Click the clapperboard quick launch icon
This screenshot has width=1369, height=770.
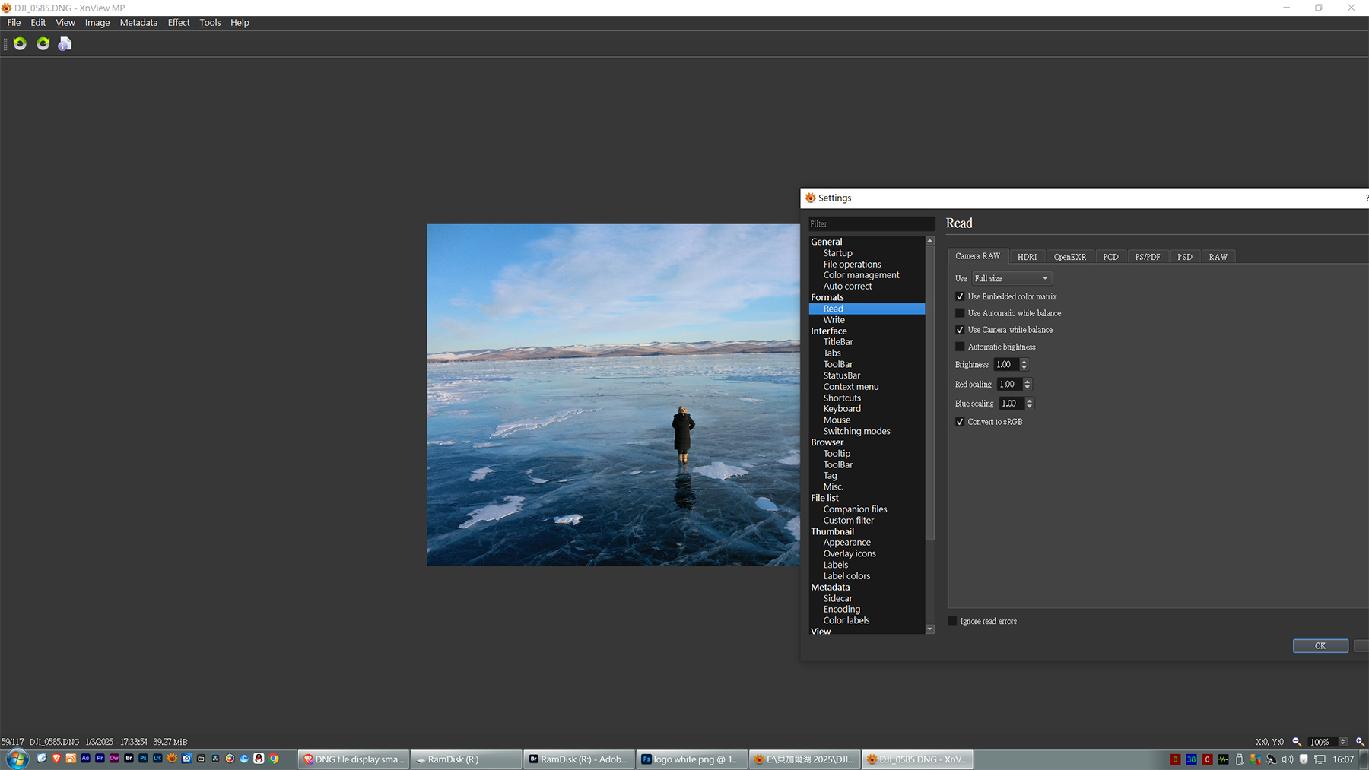point(201,758)
